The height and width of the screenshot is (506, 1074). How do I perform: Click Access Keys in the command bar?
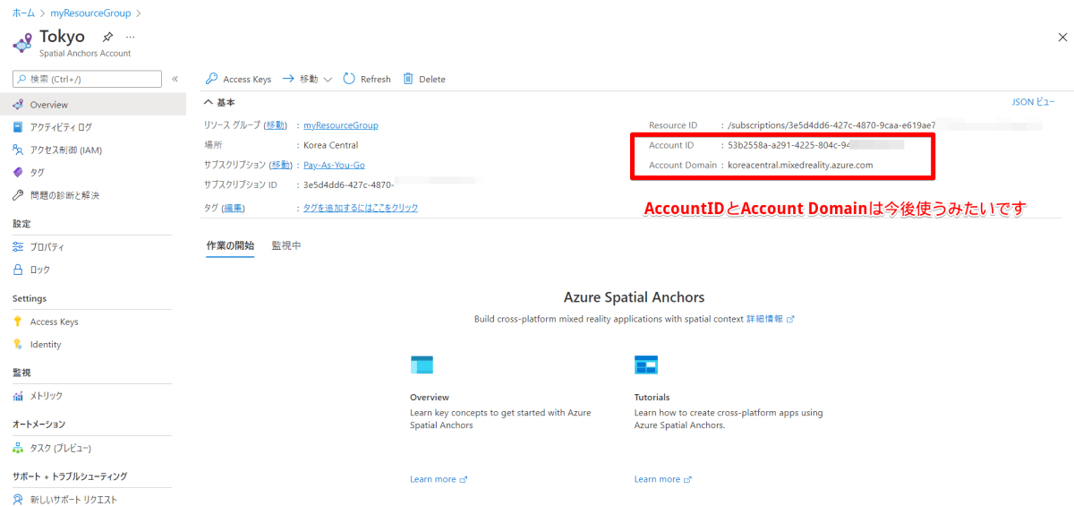click(239, 79)
